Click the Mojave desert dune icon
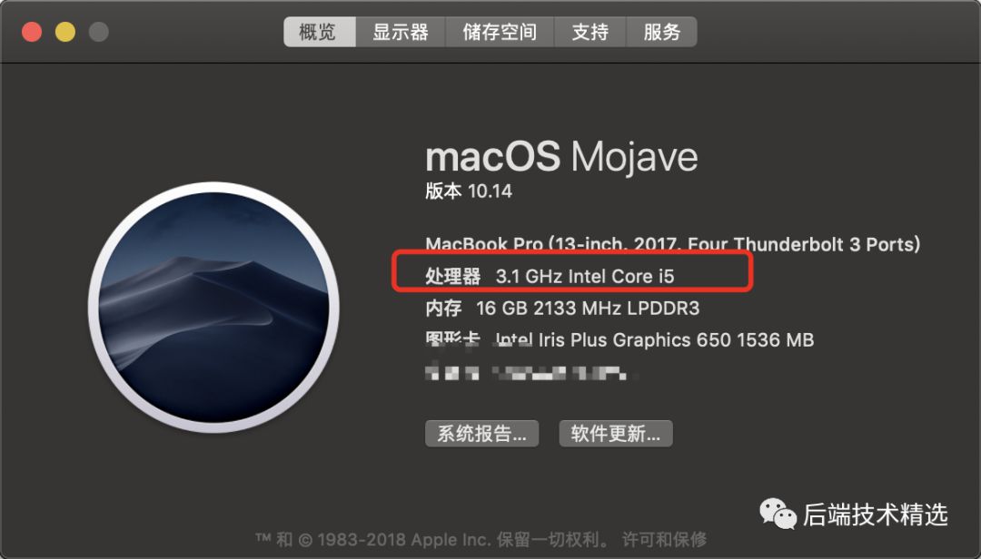Viewport: 981px width, 559px height. (214, 307)
